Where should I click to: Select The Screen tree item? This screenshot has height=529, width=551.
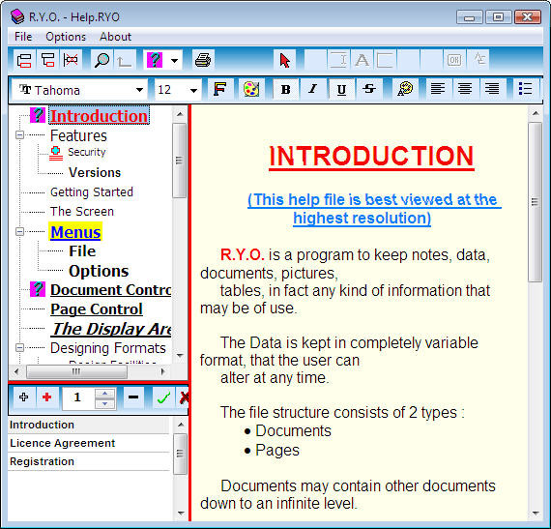coord(82,211)
